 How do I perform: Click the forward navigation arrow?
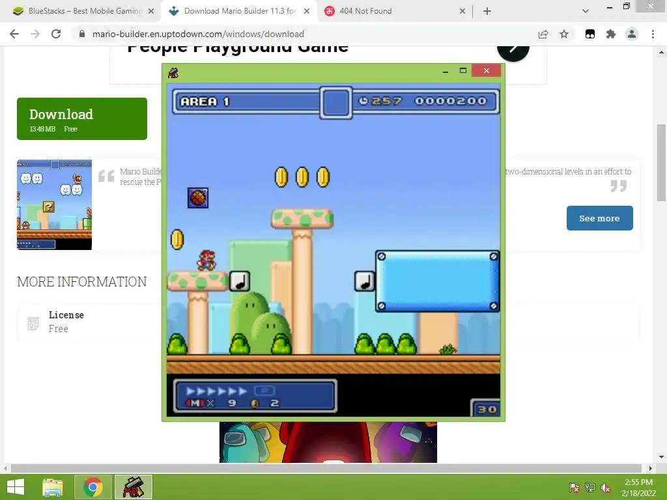click(x=35, y=34)
